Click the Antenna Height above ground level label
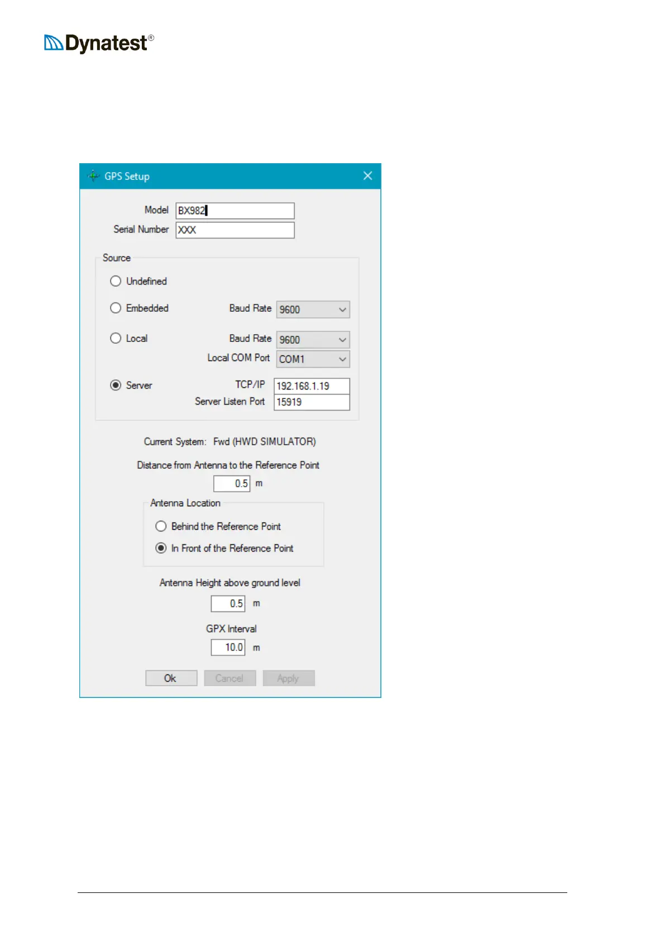 pyautogui.click(x=229, y=583)
